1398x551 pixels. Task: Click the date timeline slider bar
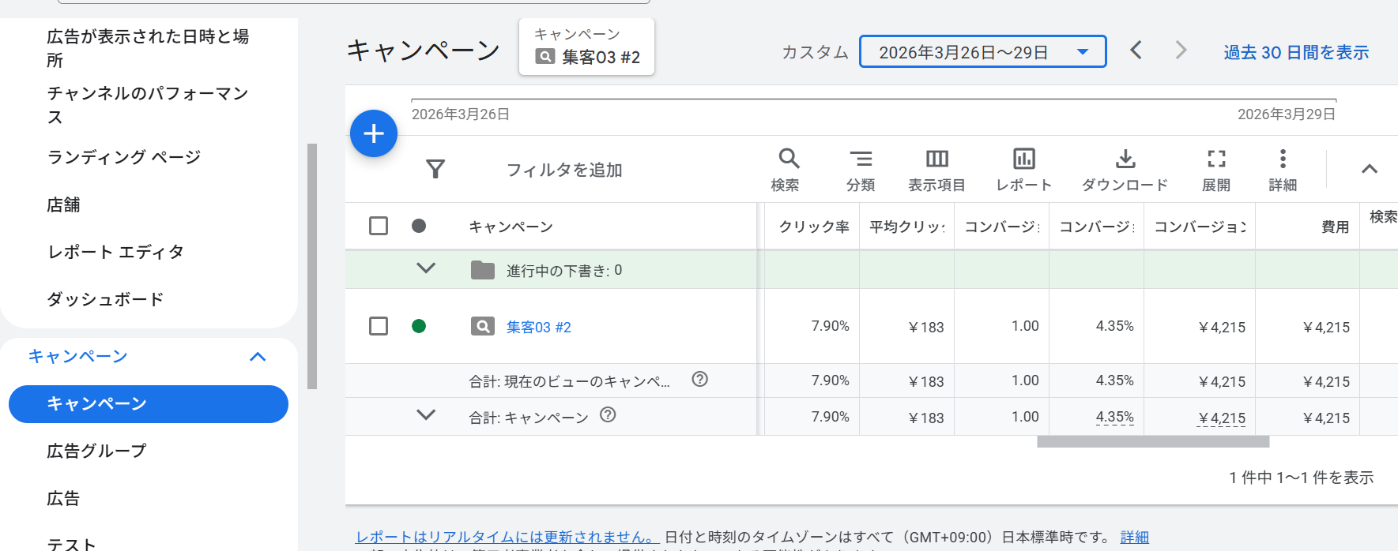(x=873, y=100)
